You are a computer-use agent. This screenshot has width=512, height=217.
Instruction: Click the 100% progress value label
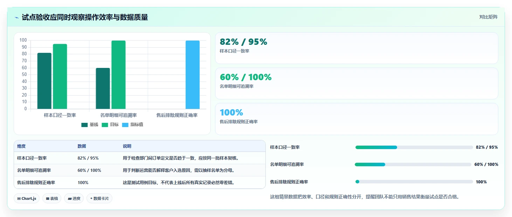pos(481,182)
